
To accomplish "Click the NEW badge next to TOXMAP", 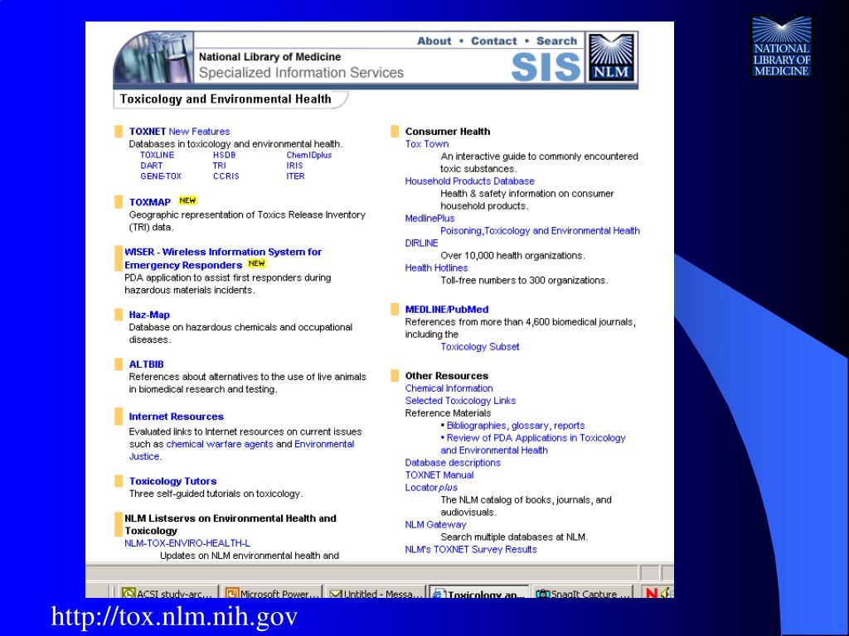I will pos(187,200).
